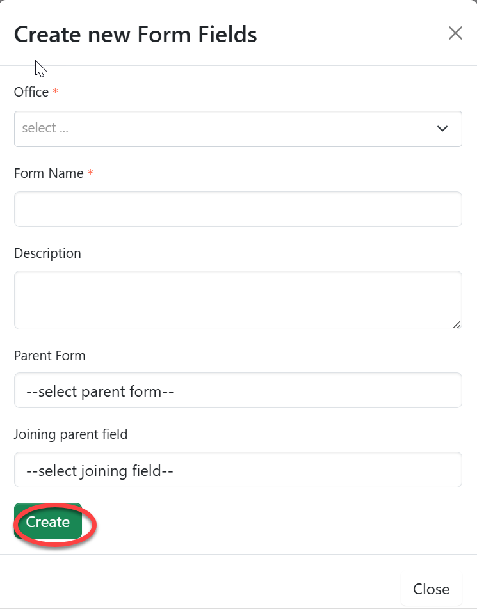Focus the Form Name text input
This screenshot has height=609, width=477.
[238, 209]
